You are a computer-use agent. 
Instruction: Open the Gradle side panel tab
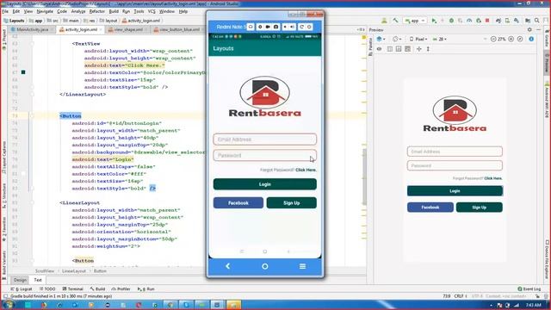tap(548, 39)
